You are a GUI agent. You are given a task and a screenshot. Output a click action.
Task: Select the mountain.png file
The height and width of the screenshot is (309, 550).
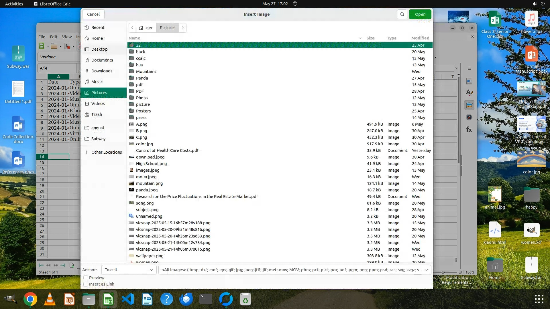pos(149,183)
